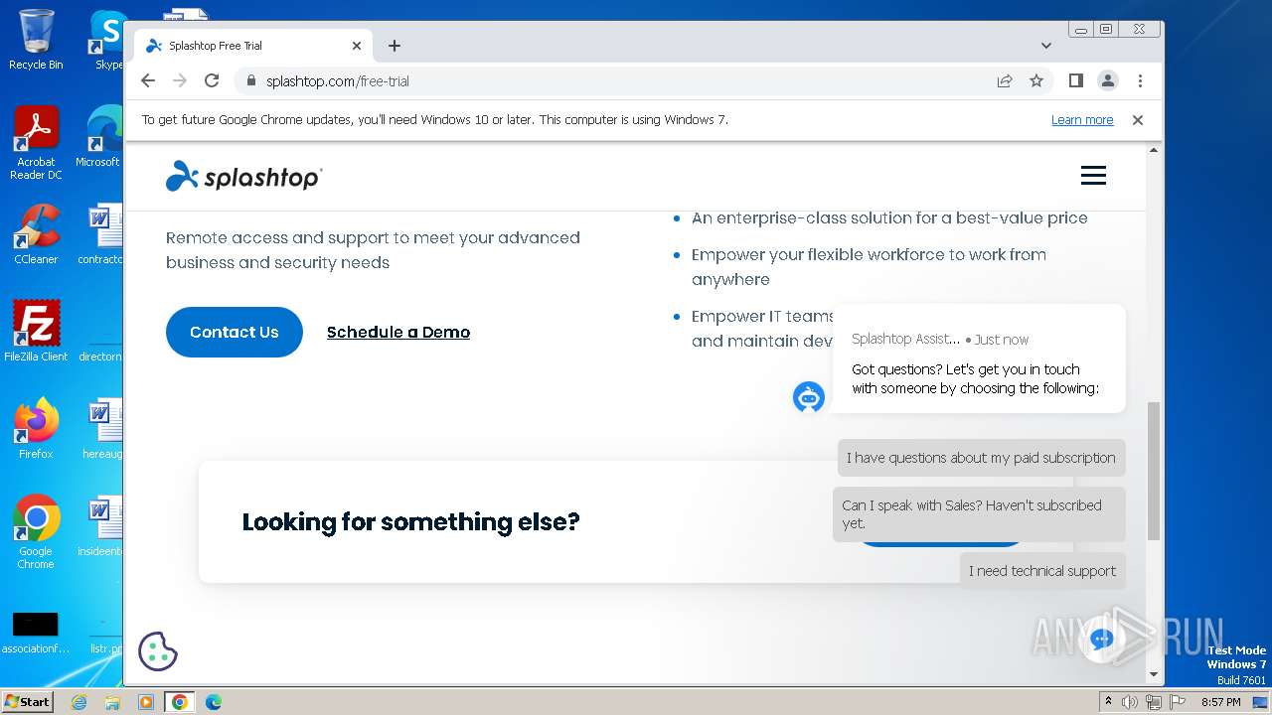1272x715 pixels.
Task: Open Chrome three-dot menu
Action: pos(1140,80)
